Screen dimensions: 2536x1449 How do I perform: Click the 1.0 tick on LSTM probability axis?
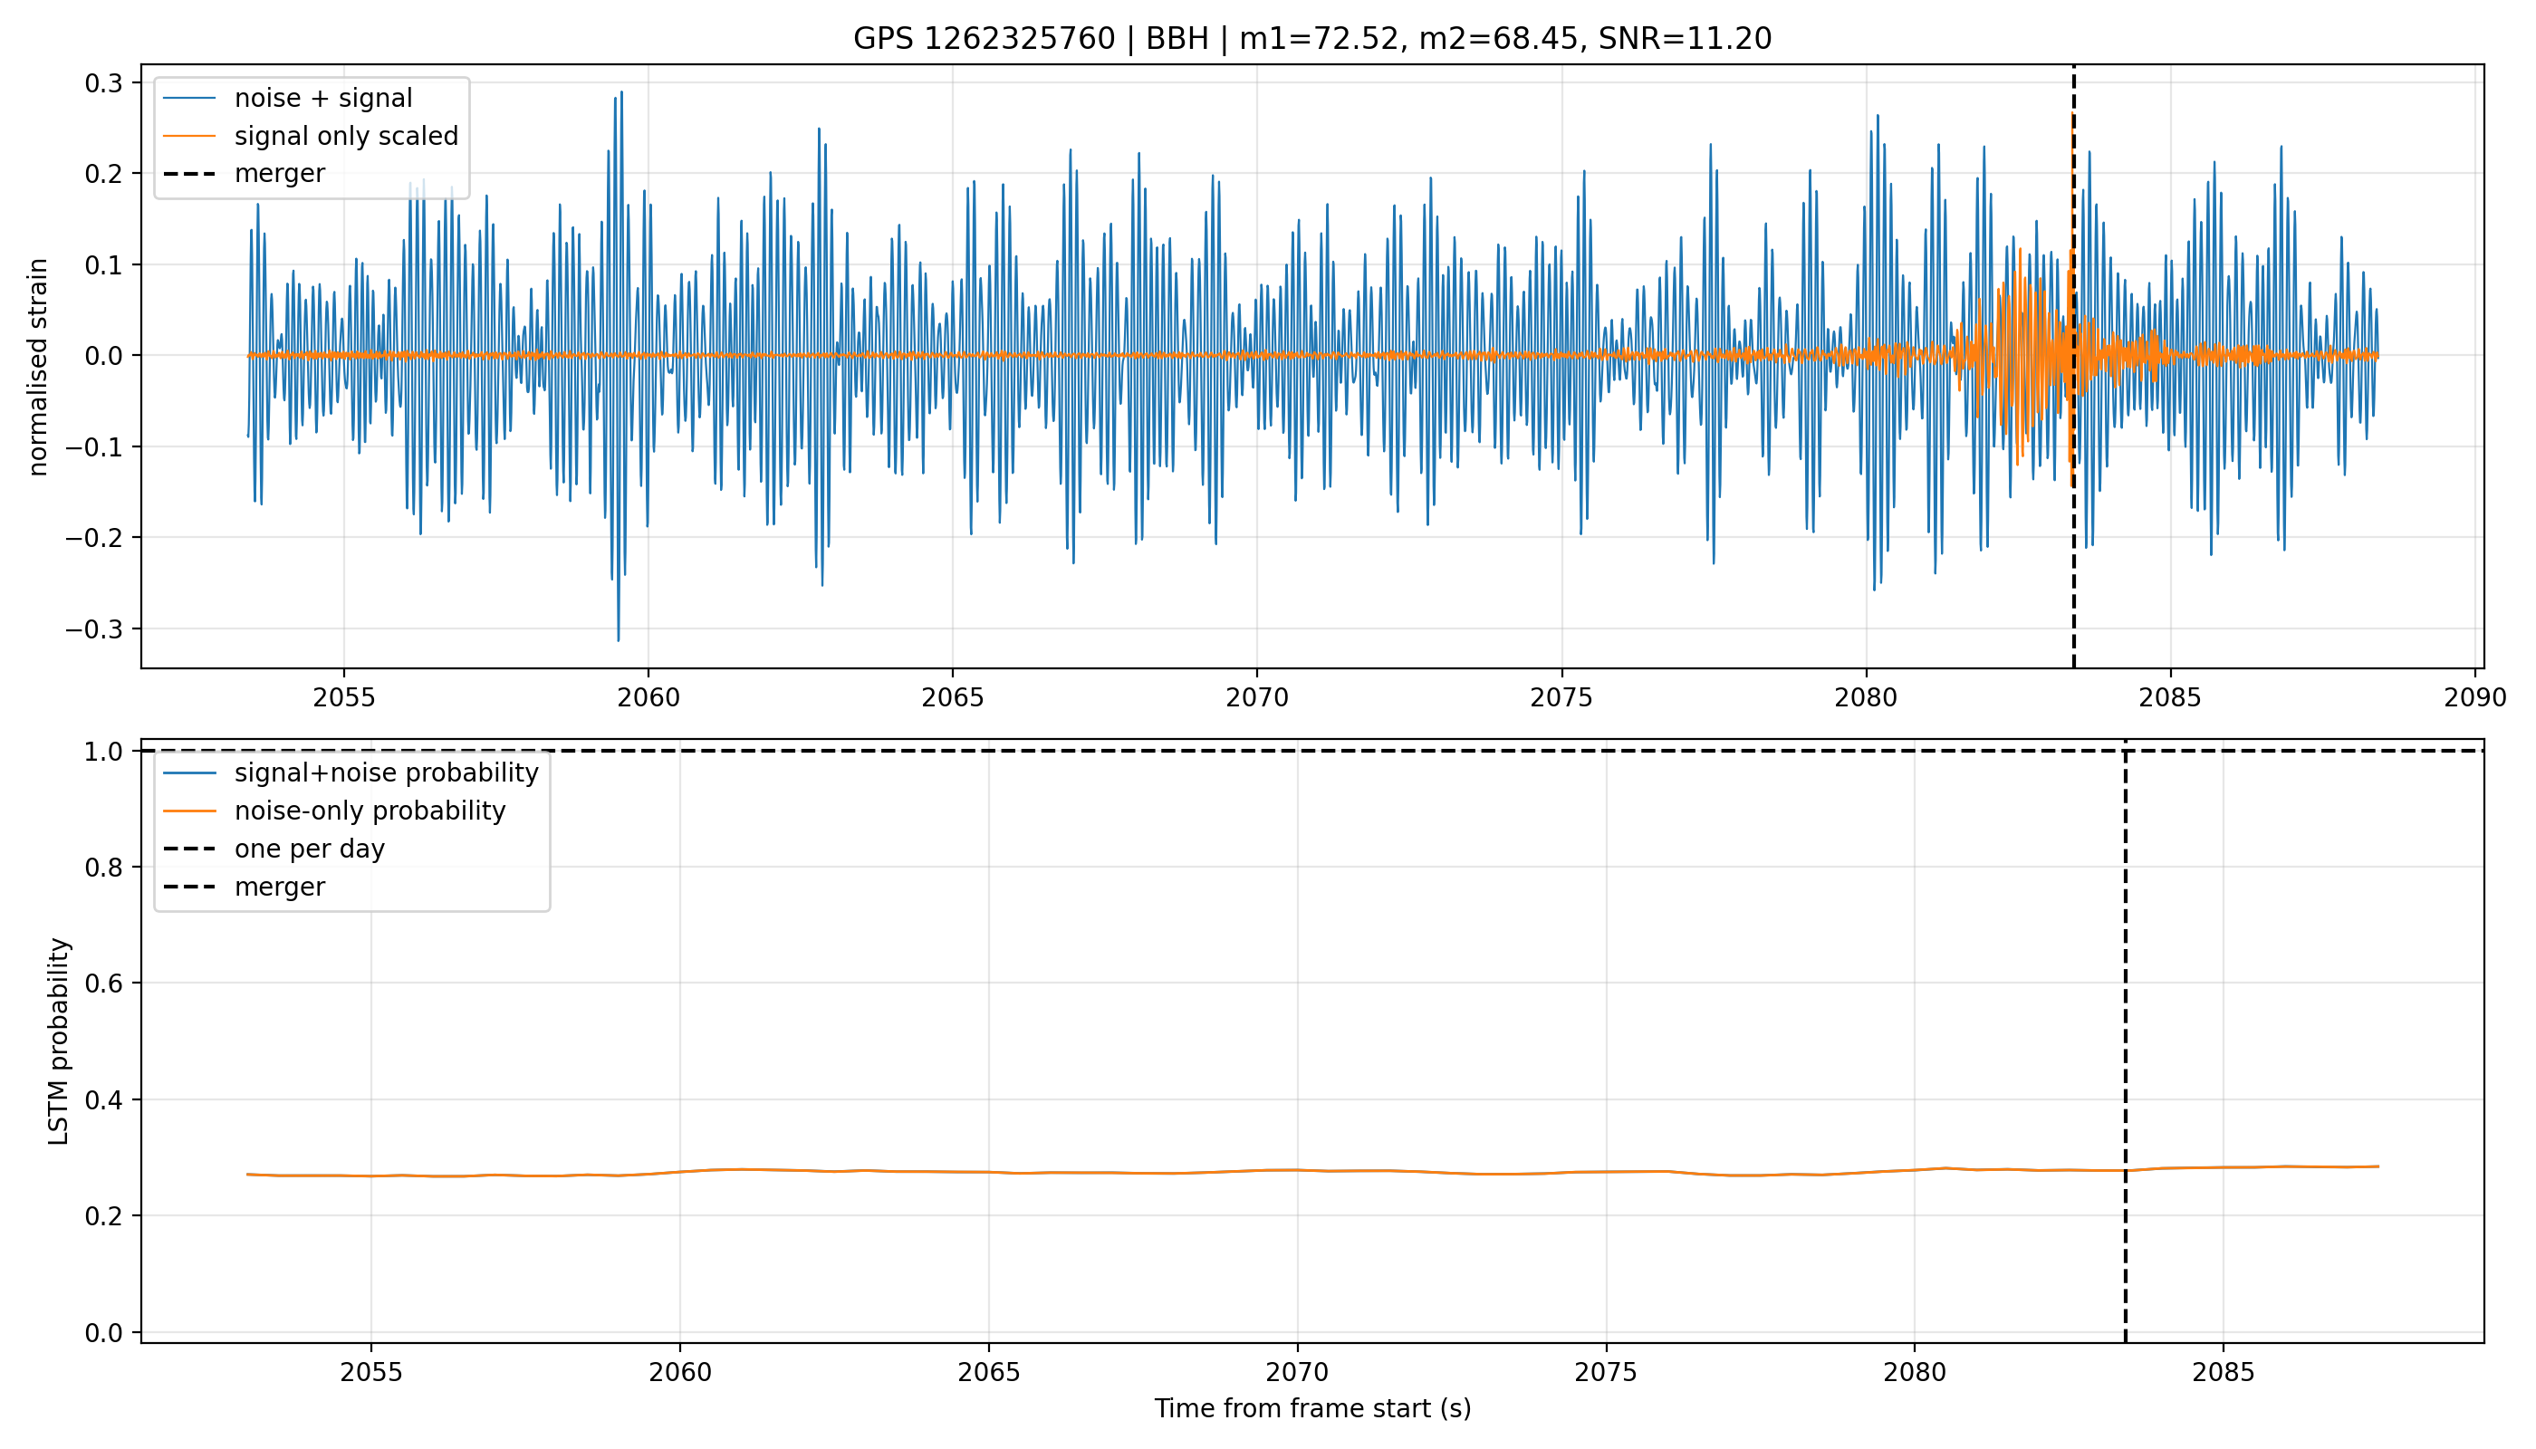click(103, 752)
